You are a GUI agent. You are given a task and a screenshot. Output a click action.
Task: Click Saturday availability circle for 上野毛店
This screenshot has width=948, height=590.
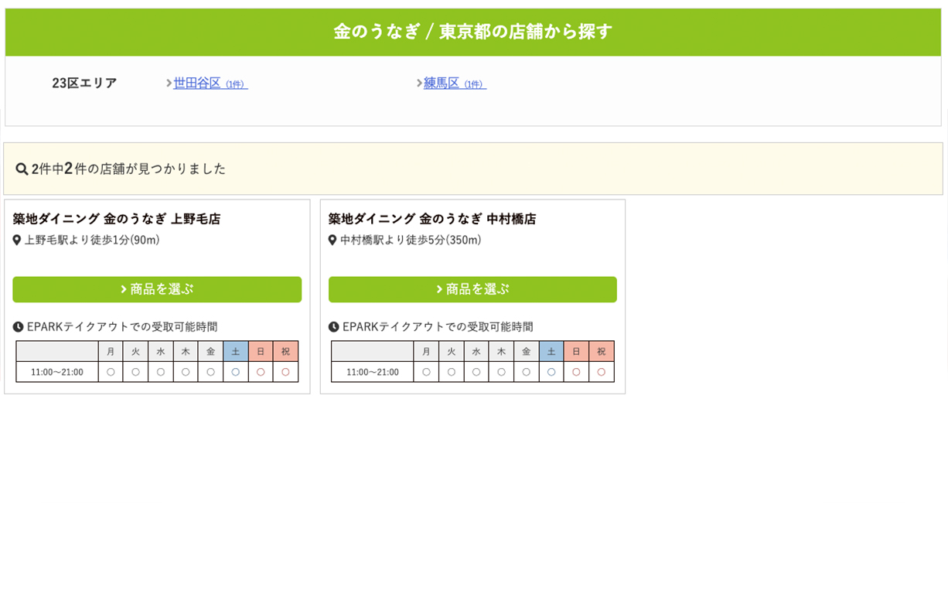click(x=236, y=372)
